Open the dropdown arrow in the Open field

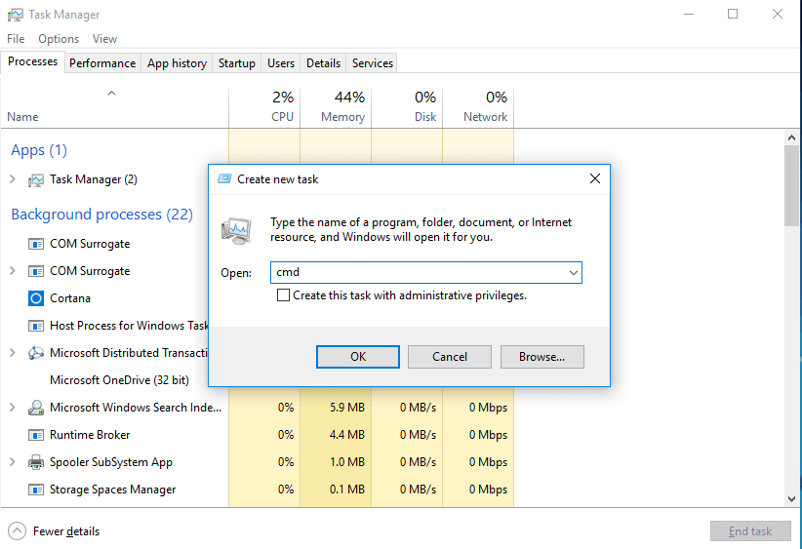coord(574,272)
